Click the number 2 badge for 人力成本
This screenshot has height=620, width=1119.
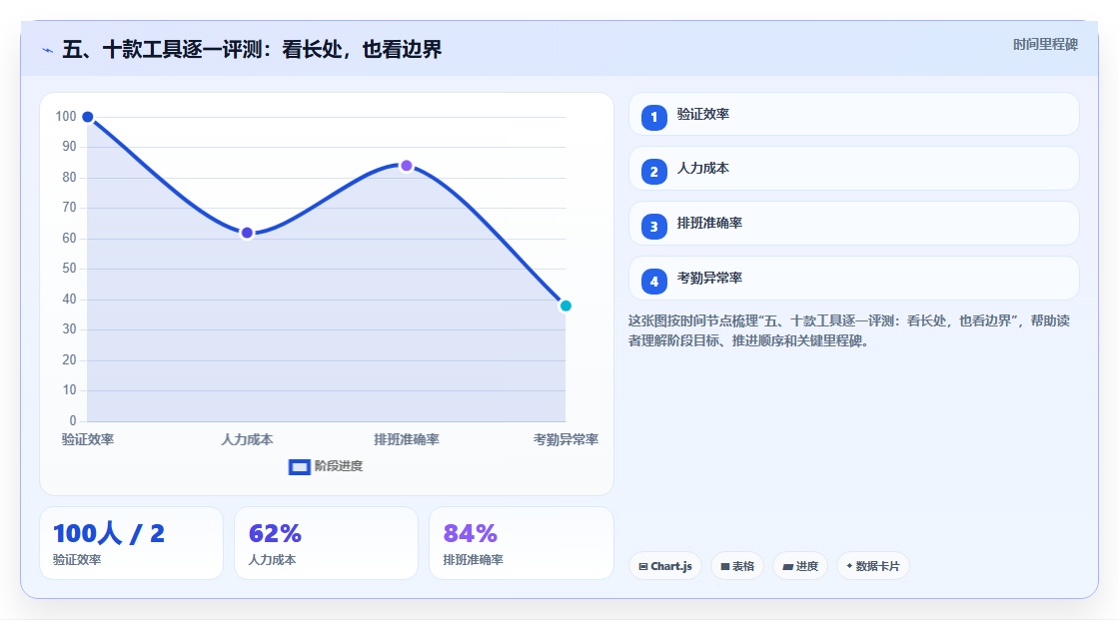(653, 172)
